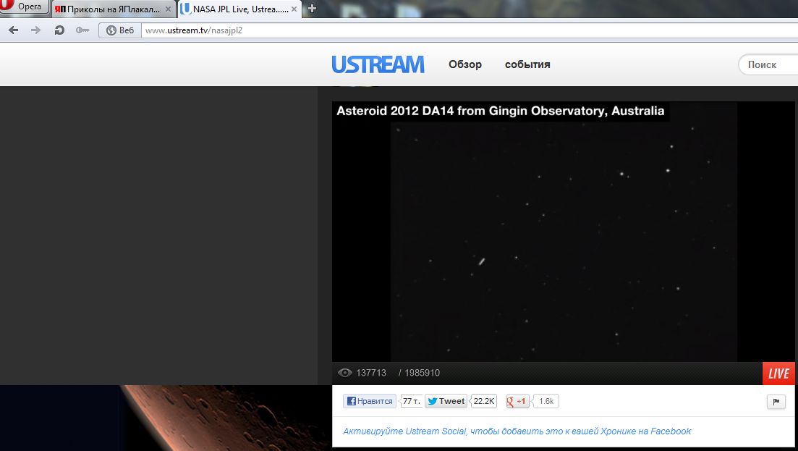Click the 77 т. Facebook like count

[411, 401]
